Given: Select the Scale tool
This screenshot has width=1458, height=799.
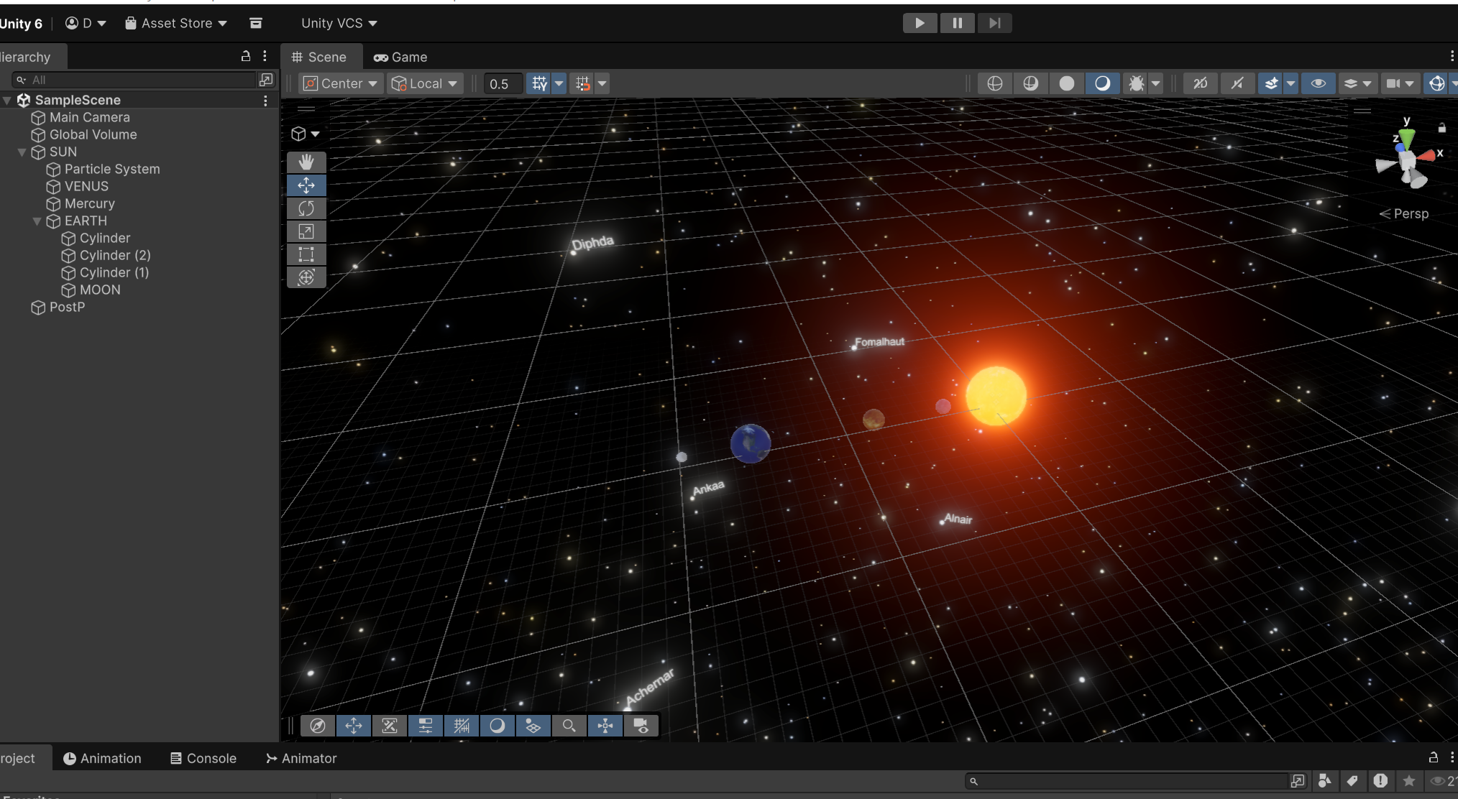Looking at the screenshot, I should 306,231.
